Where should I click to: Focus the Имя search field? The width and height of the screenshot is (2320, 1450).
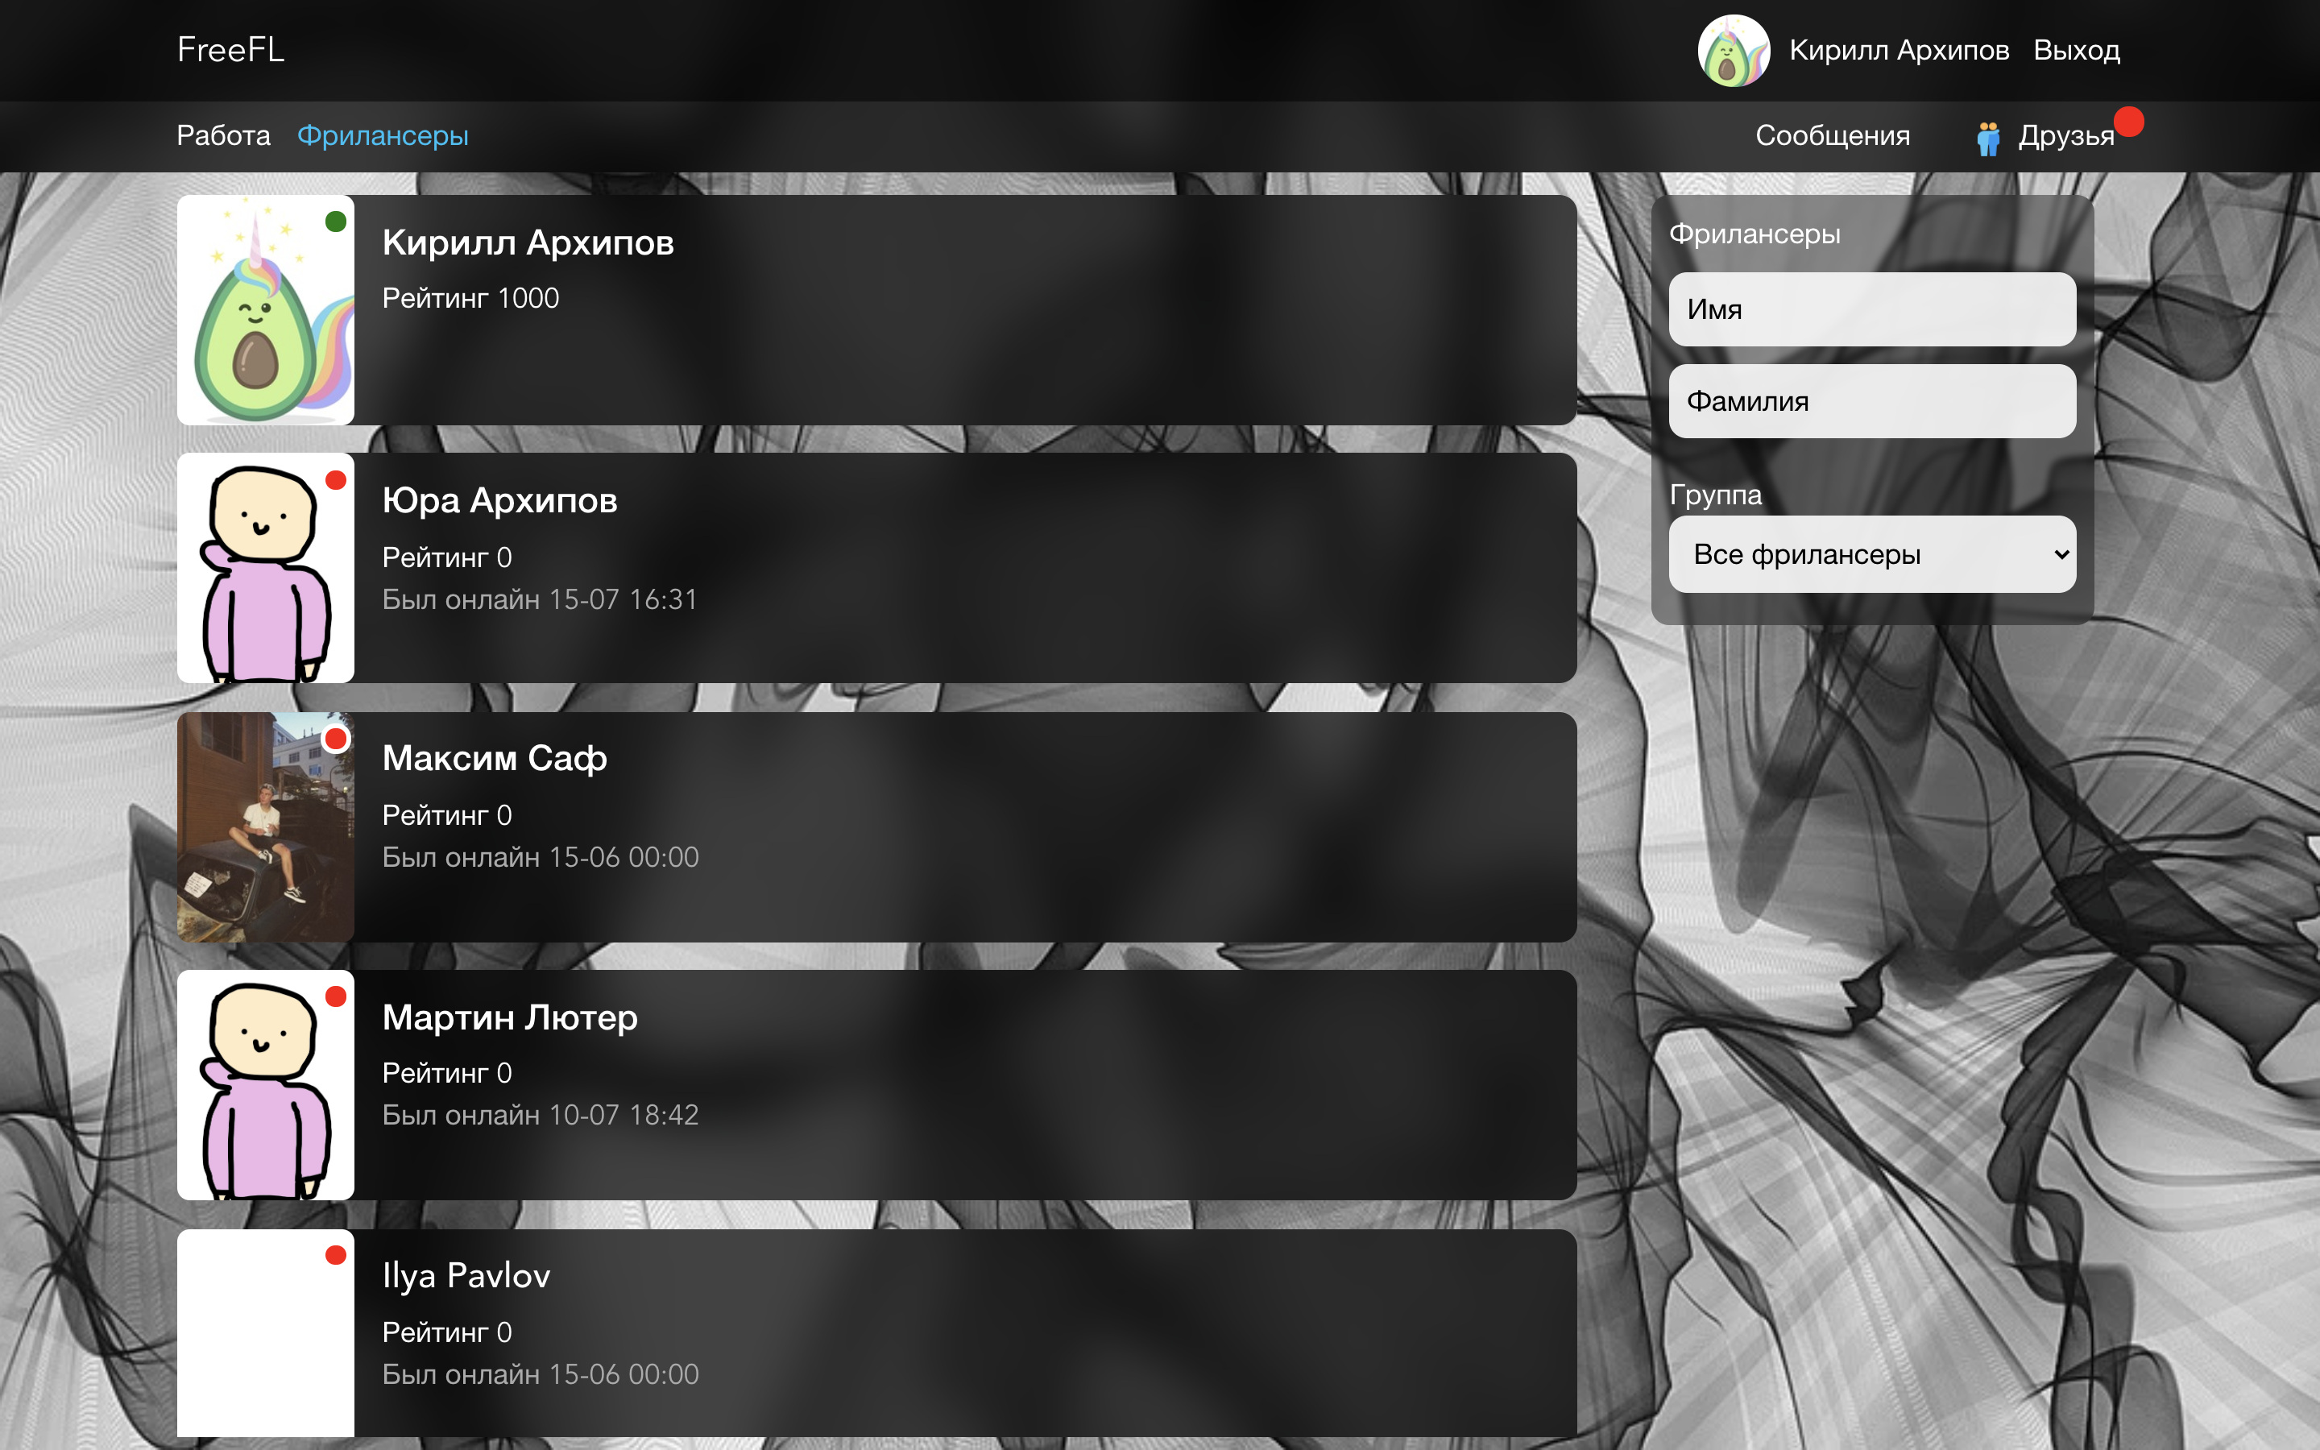pyautogui.click(x=1872, y=309)
